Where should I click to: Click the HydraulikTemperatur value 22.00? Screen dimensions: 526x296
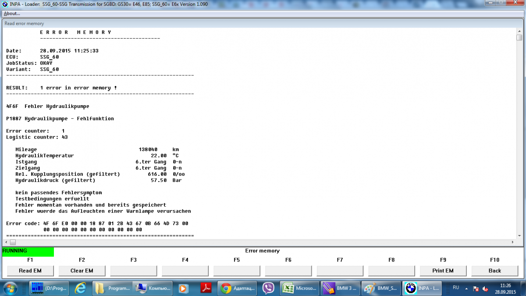[159, 156]
